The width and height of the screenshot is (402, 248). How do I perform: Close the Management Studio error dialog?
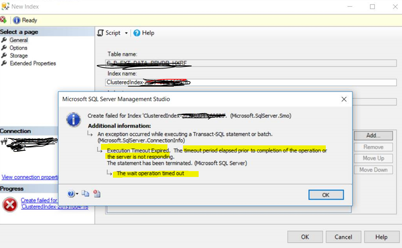tap(344, 99)
